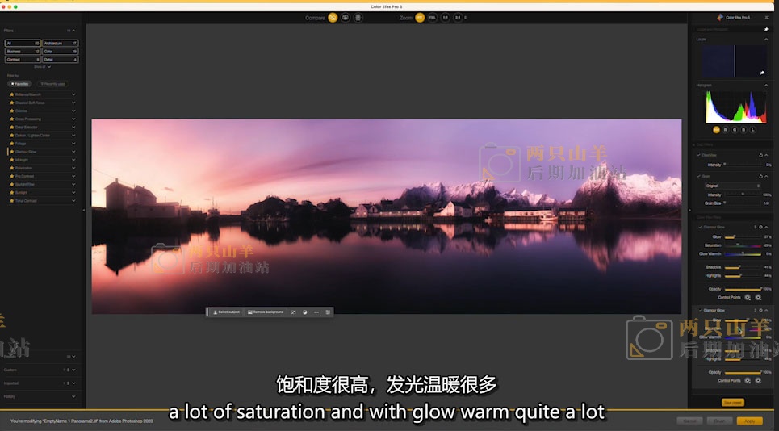The height and width of the screenshot is (431, 779).
Task: Uncheck the first Glamour Glow filter
Action: point(700,227)
